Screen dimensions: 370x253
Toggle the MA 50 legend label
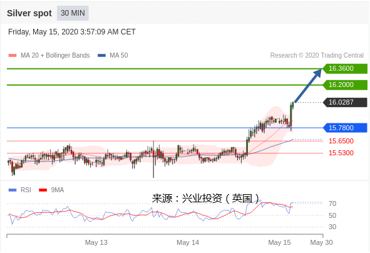(x=119, y=55)
